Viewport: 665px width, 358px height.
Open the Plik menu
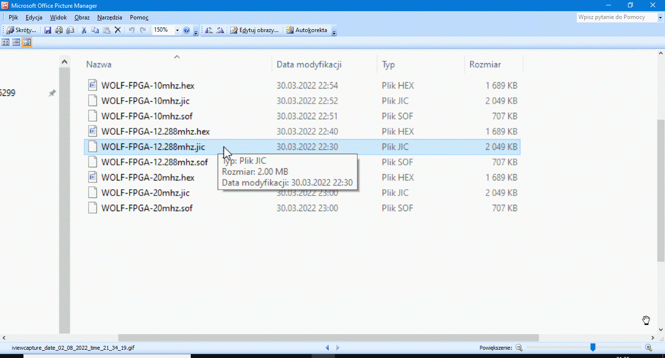click(x=13, y=18)
